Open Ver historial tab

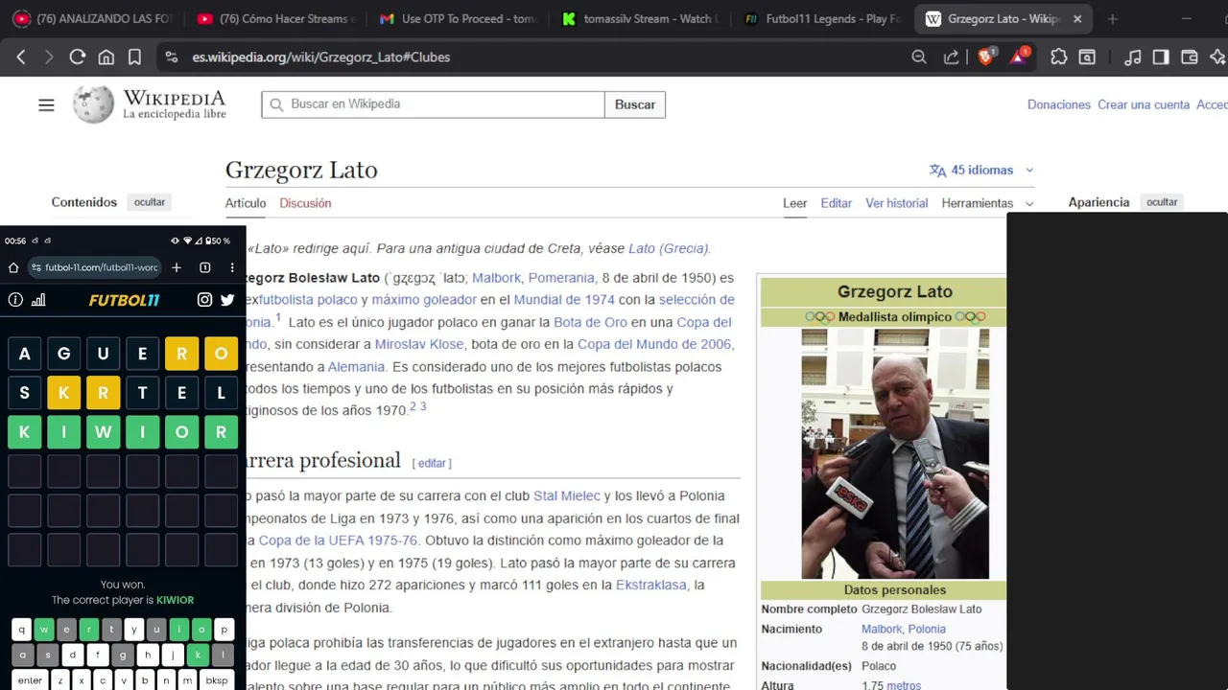pos(897,203)
